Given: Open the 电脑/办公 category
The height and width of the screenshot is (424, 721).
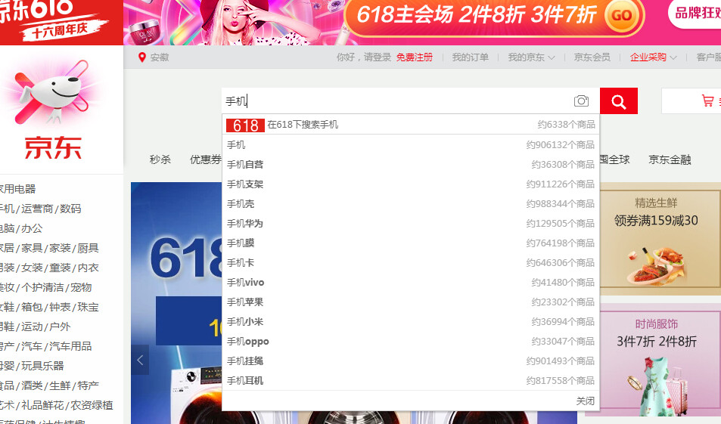Looking at the screenshot, I should pos(21,228).
